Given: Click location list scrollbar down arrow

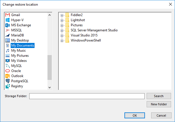Looking at the screenshot, I should (x=49, y=87).
